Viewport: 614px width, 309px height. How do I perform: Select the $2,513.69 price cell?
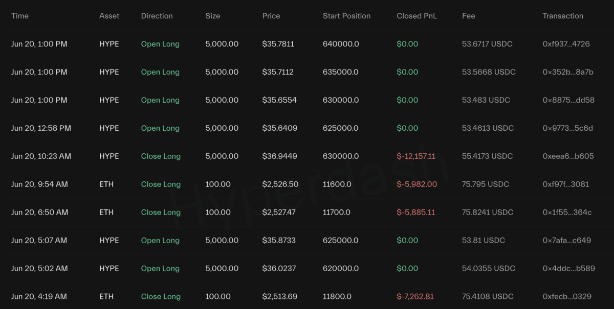point(279,297)
